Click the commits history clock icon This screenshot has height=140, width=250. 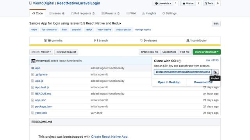point(45,40)
